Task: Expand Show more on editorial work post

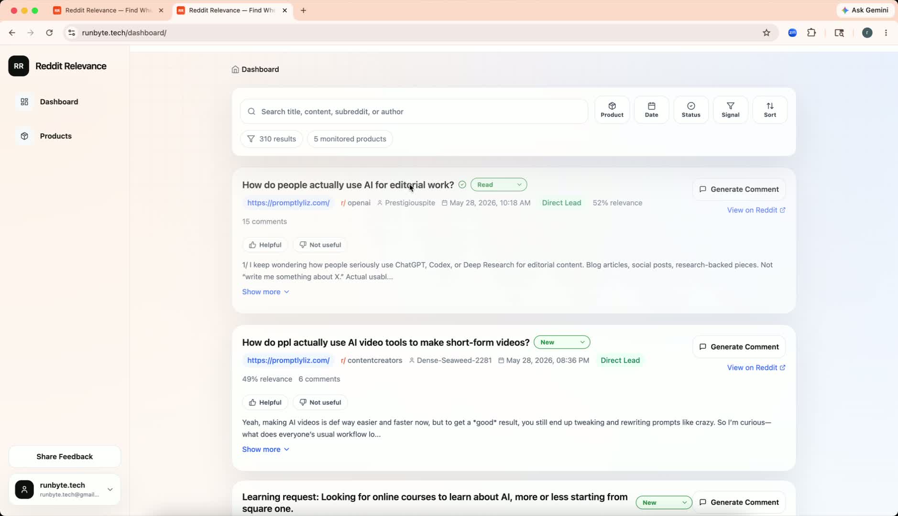Action: 265,292
